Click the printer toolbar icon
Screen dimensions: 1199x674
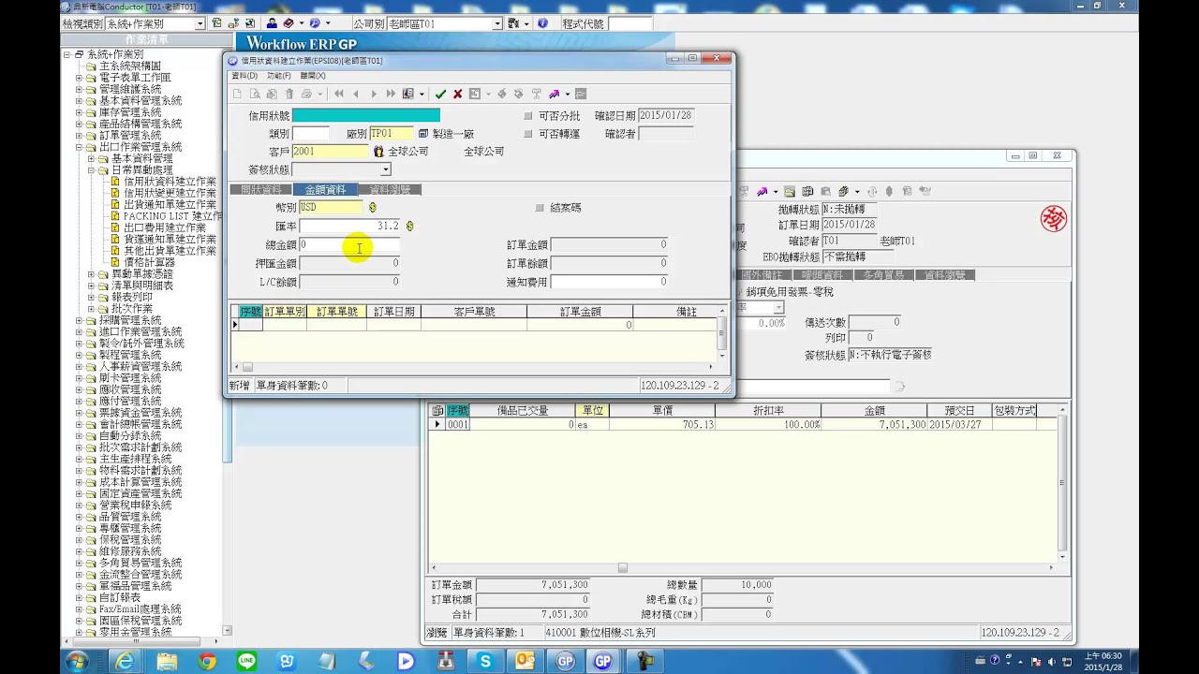point(306,94)
